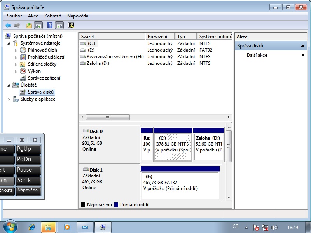Screen dimensions: 311x233
Task: Open Windows Media Player from the taskbar
Action: (67, 227)
